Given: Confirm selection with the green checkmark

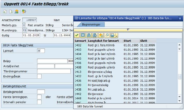Looking at the screenshot, I should (x=77, y=35).
